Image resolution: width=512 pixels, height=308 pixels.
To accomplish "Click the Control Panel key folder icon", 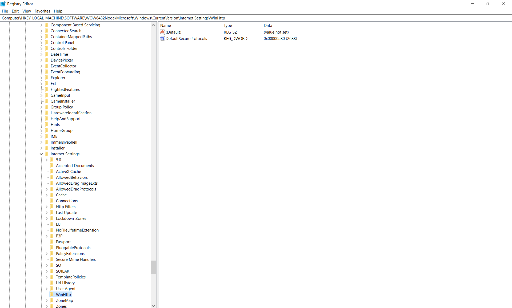I will [47, 42].
